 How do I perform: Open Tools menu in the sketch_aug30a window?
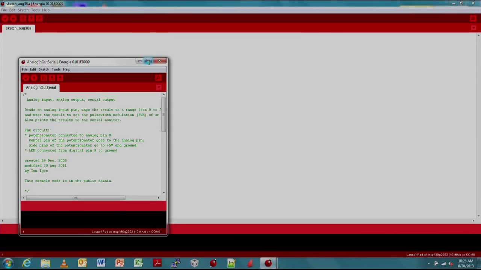click(x=35, y=10)
